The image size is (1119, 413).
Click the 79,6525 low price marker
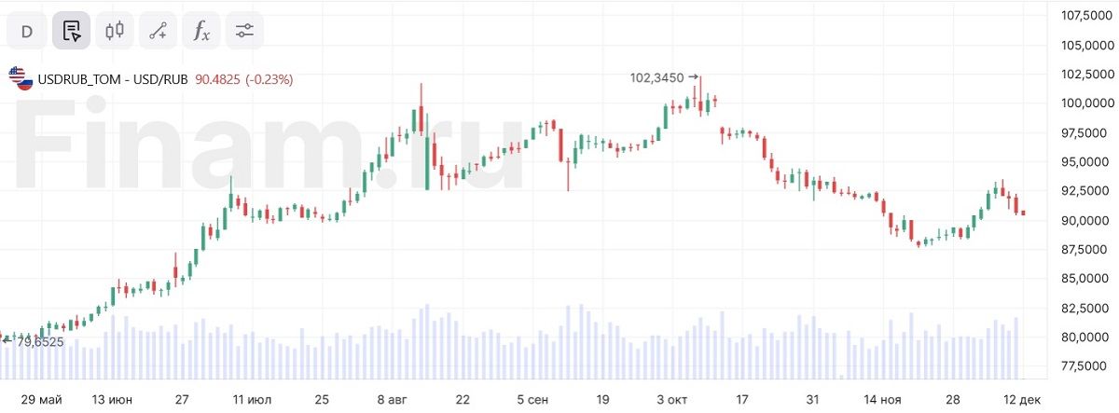[x=37, y=342]
